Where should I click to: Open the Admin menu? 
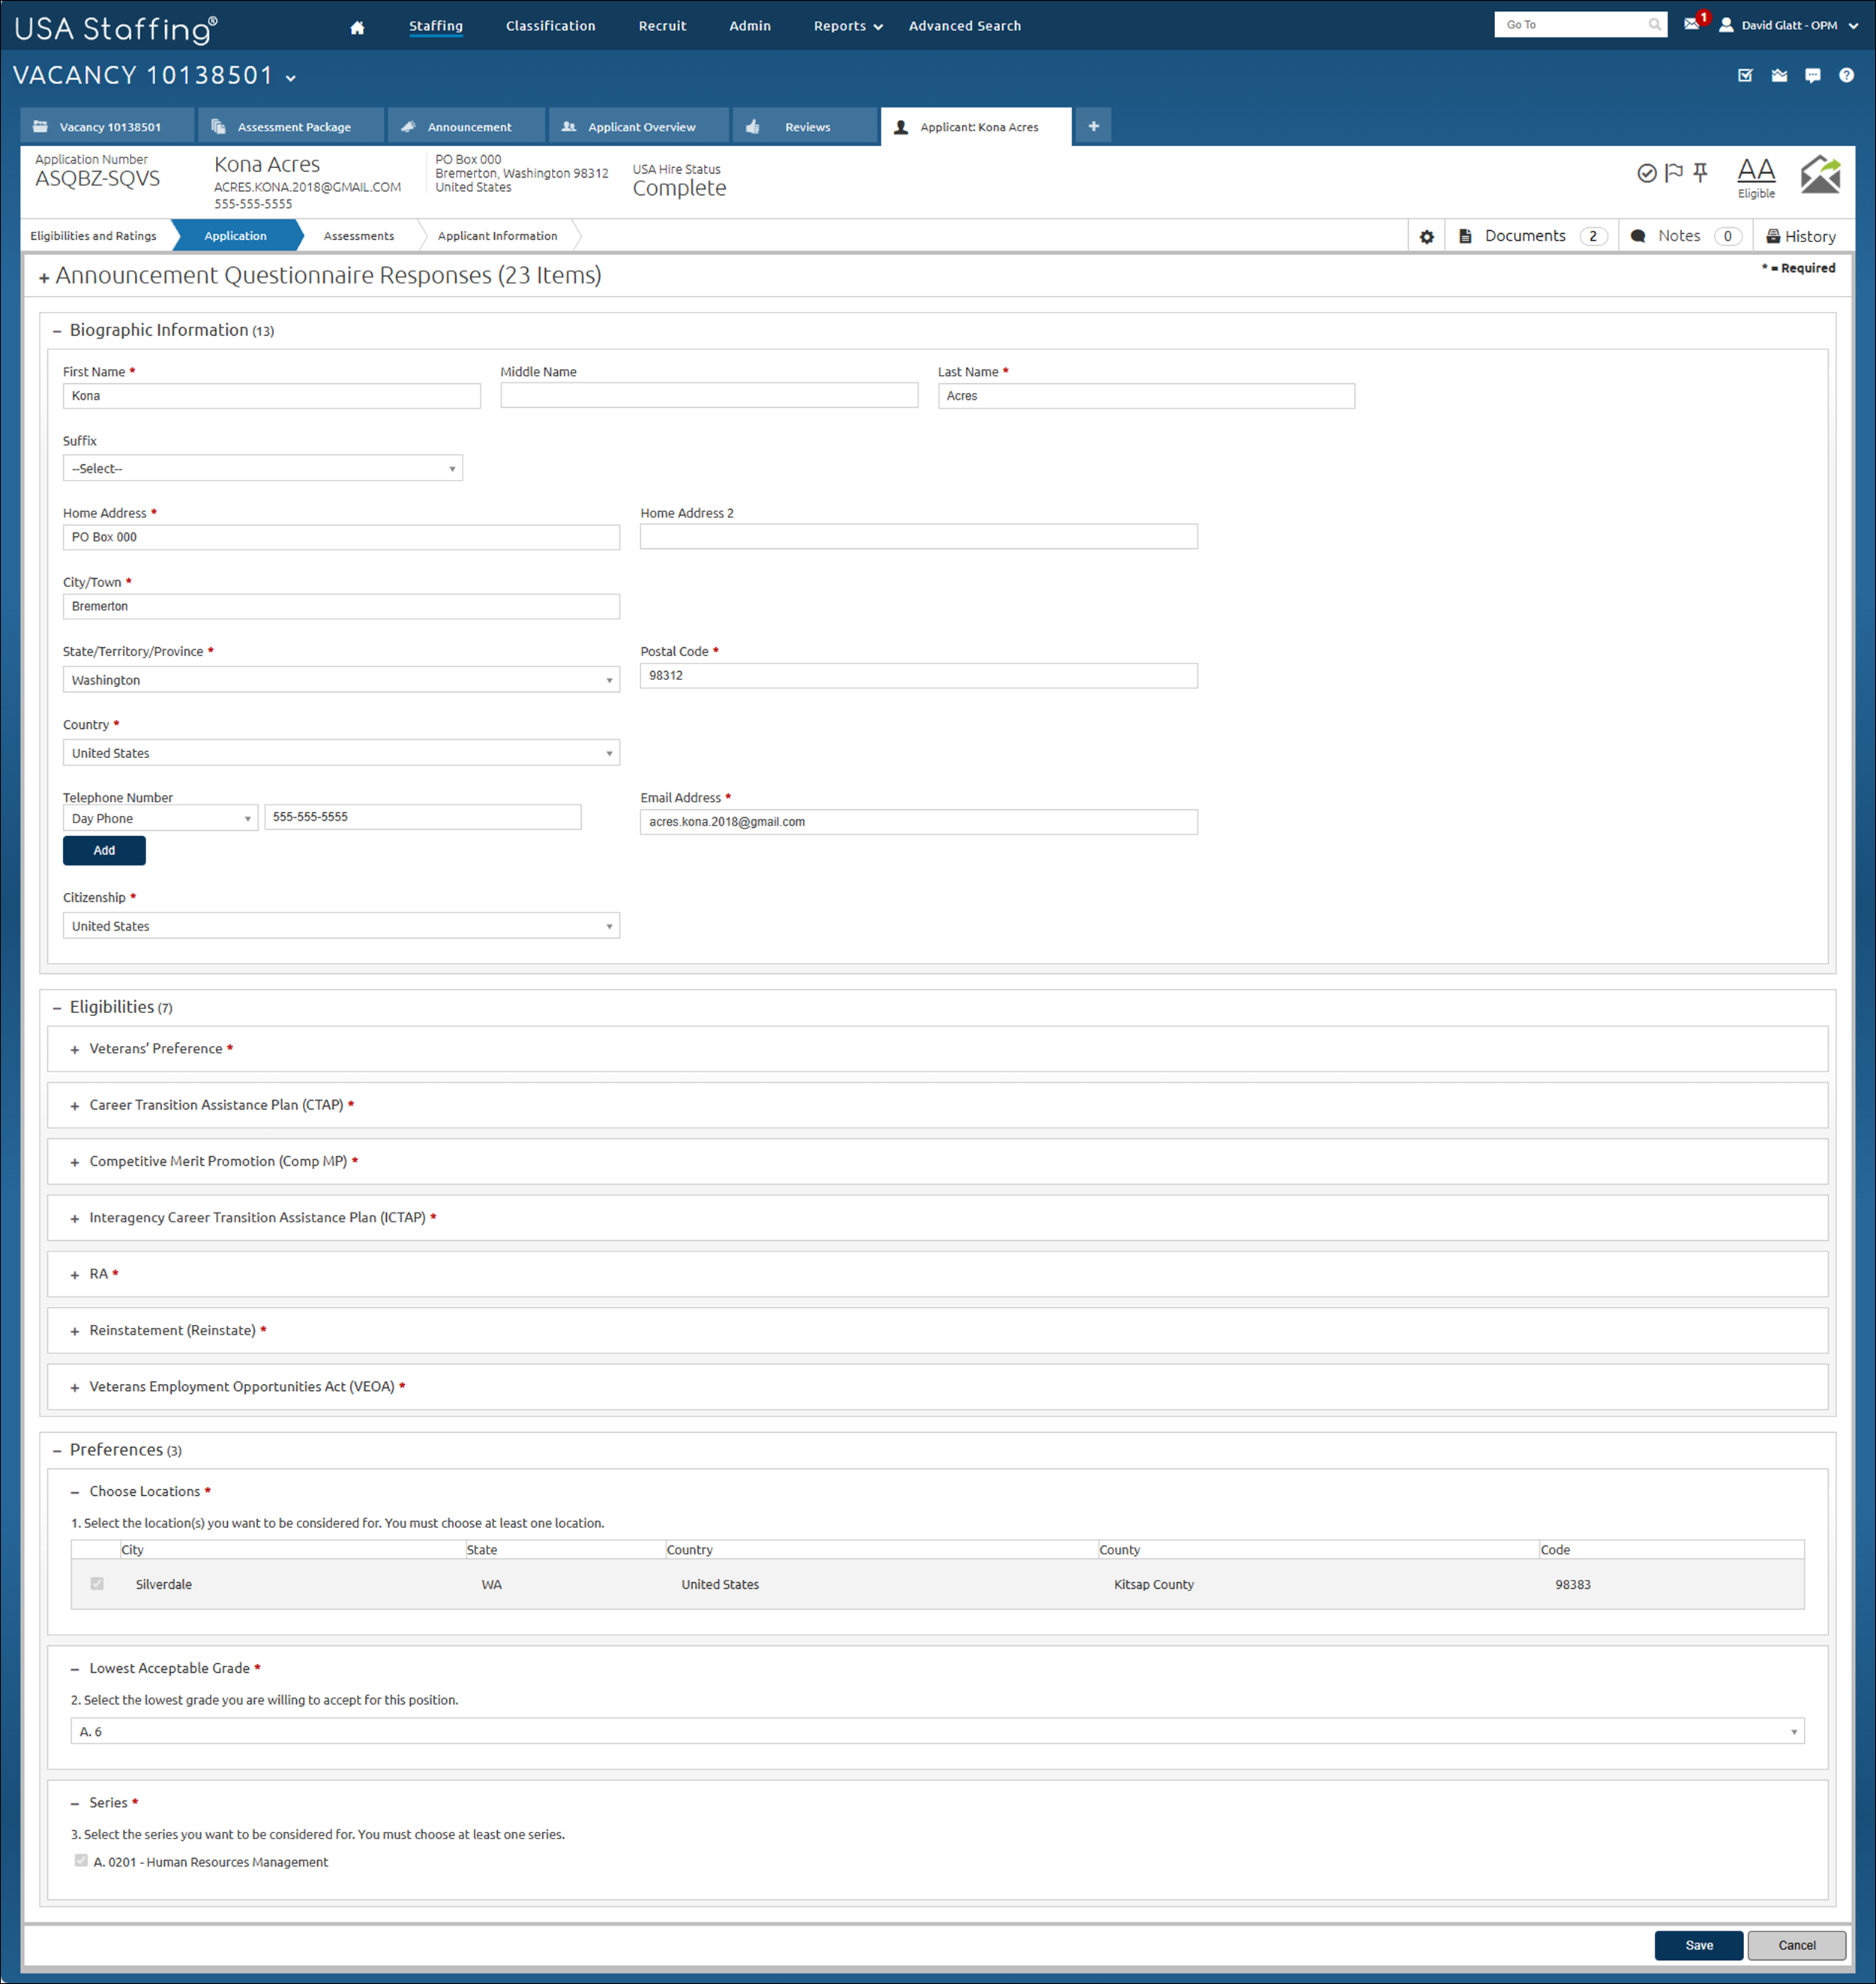point(750,25)
